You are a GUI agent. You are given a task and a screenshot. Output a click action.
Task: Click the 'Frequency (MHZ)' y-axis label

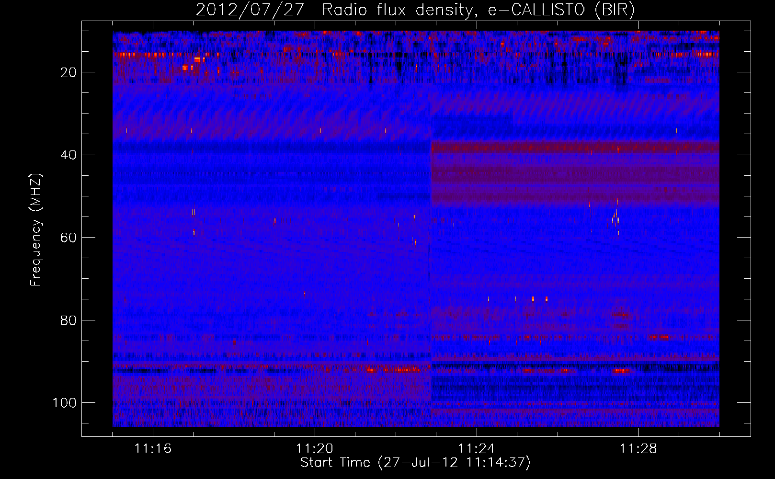36,230
